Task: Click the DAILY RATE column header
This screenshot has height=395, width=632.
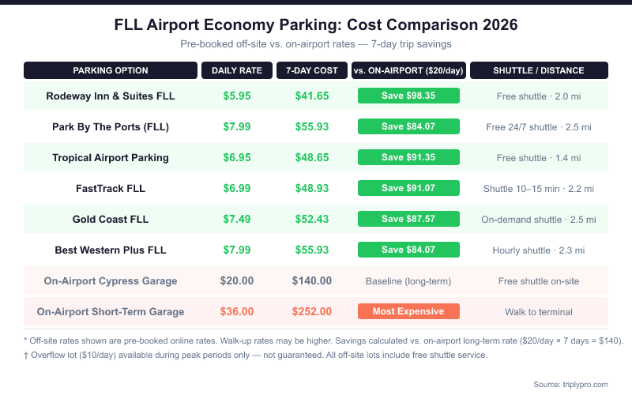Action: click(237, 70)
